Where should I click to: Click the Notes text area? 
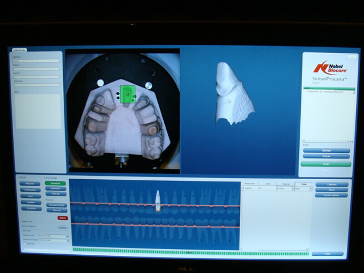pyautogui.click(x=37, y=111)
